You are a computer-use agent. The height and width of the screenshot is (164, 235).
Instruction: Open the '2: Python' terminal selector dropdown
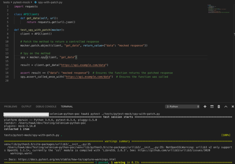coord(182,107)
